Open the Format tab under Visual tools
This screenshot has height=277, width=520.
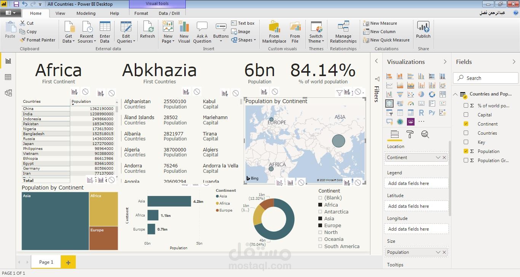point(141,13)
